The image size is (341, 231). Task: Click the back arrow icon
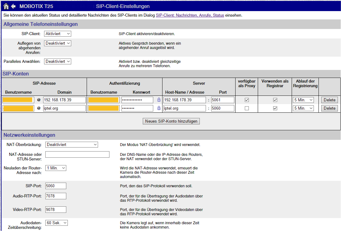tap(13, 6)
